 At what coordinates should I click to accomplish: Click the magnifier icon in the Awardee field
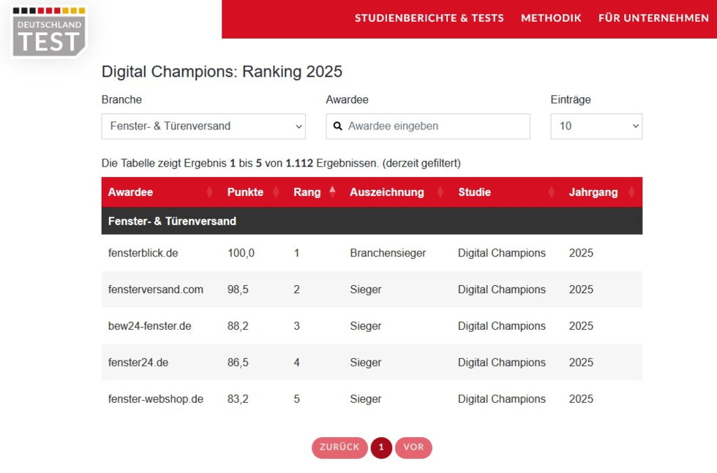tap(337, 126)
